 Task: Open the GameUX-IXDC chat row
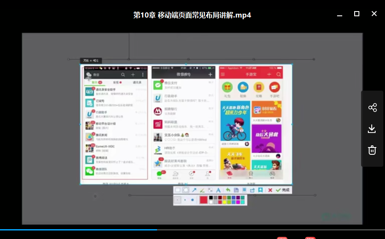pyautogui.click(x=115, y=148)
